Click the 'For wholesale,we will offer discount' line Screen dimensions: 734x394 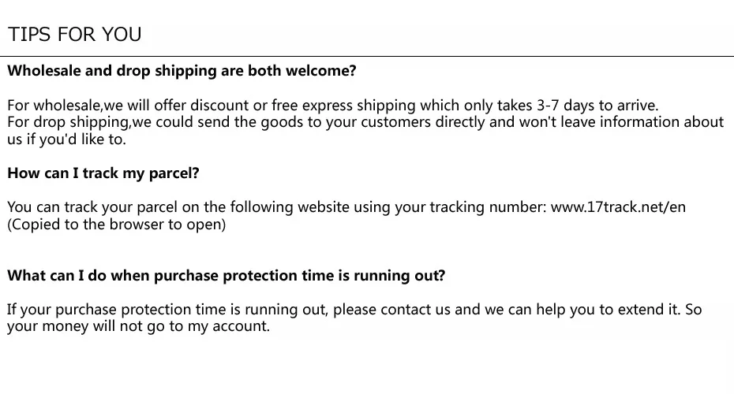click(333, 106)
